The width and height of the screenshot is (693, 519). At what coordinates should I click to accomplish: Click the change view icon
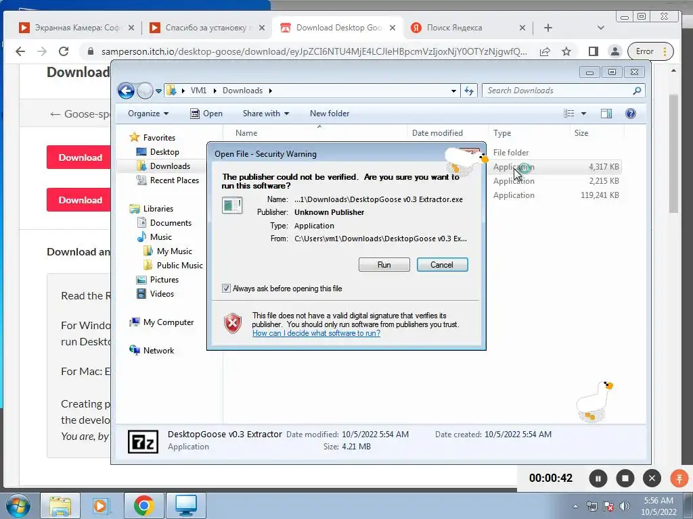[x=568, y=114]
